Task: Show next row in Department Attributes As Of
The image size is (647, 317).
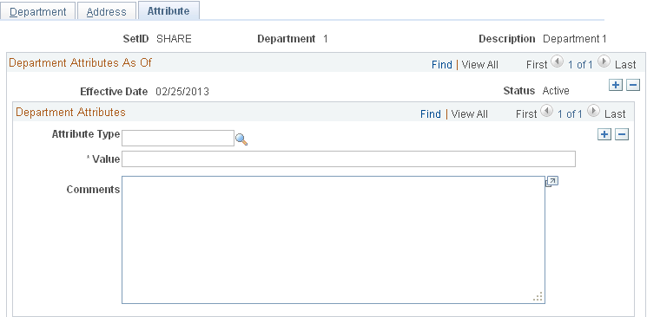Action: (x=604, y=62)
